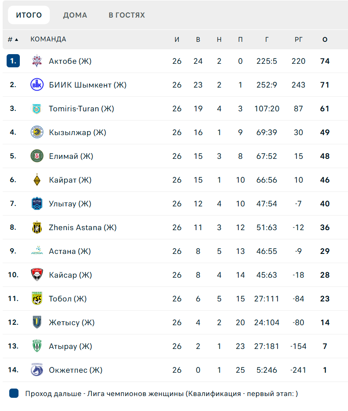Click the Кызылжар (Ж) team crest
Viewport: 348px width, 411px height.
[37, 132]
